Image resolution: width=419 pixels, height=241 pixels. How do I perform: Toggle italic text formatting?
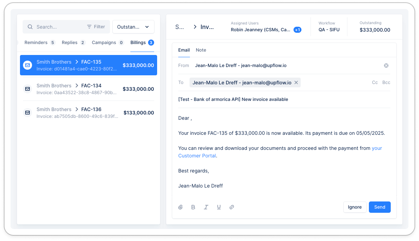coord(206,207)
